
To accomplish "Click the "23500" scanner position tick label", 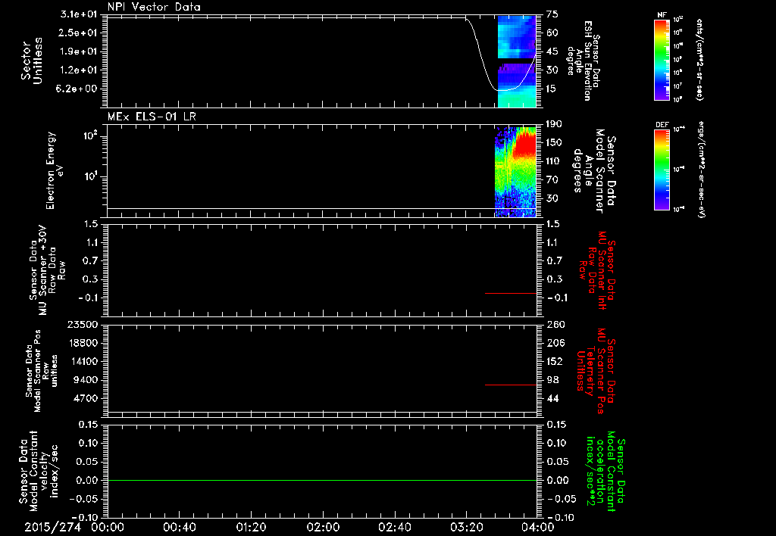I will (82, 325).
